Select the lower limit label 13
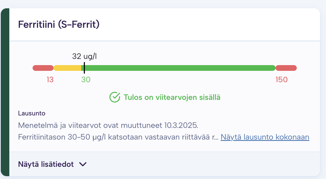326x179 pixels. [x=50, y=80]
